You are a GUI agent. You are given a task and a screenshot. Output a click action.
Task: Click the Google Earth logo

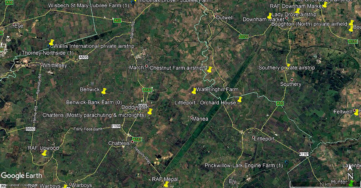click(22, 175)
